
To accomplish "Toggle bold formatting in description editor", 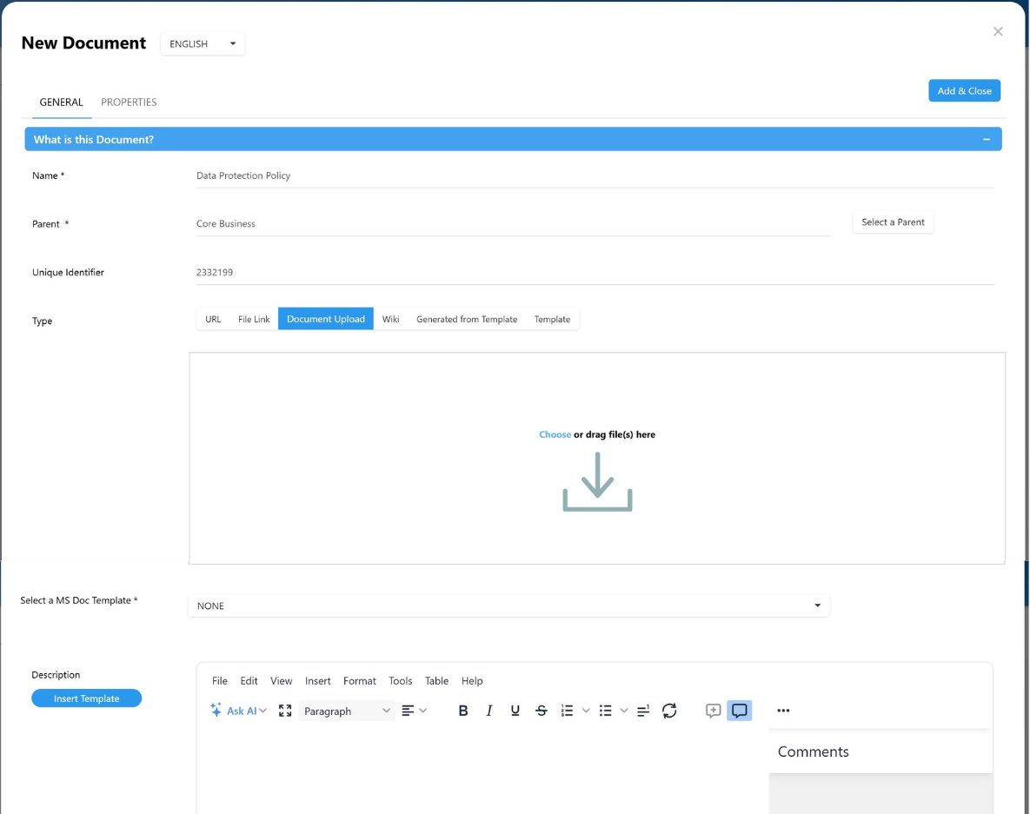I will point(463,711).
